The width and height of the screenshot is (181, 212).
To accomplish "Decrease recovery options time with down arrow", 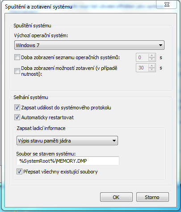I will [152, 69].
